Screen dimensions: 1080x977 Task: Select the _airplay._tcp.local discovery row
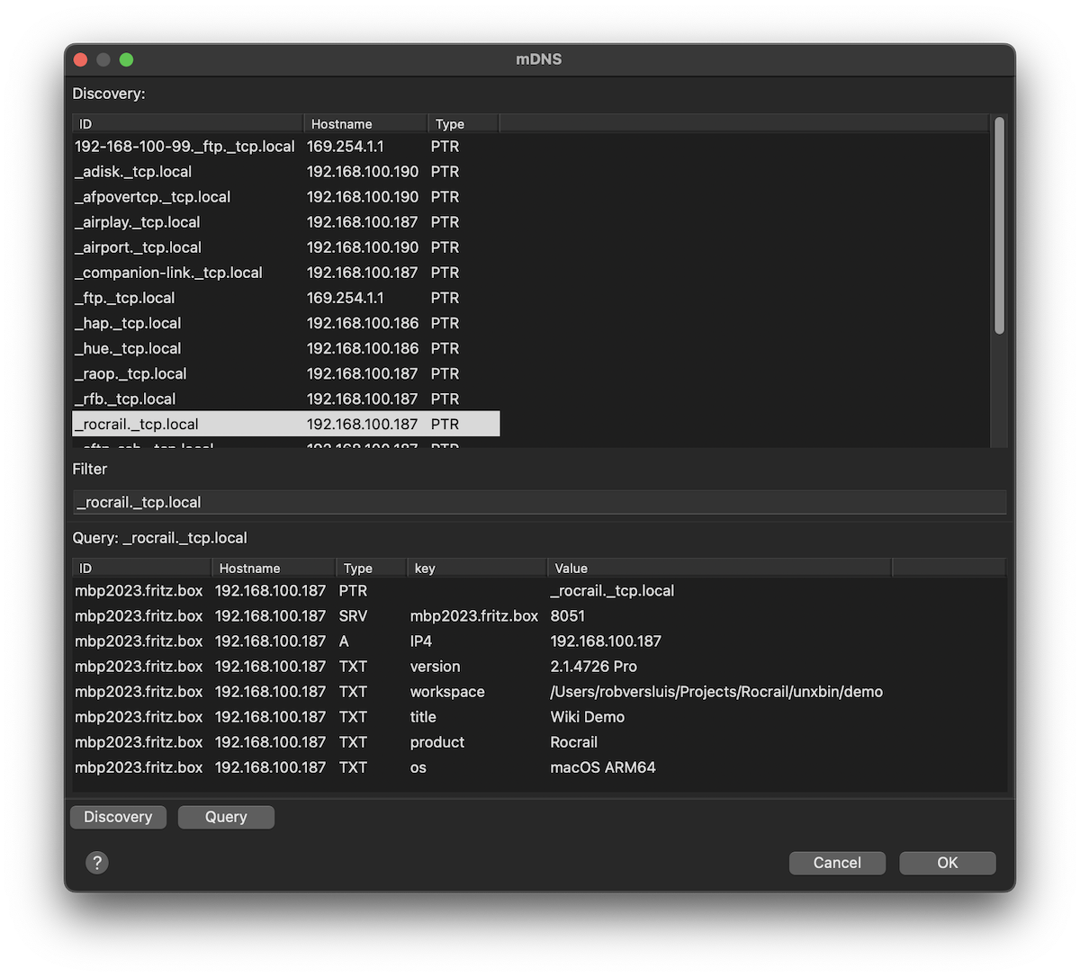pyautogui.click(x=139, y=222)
